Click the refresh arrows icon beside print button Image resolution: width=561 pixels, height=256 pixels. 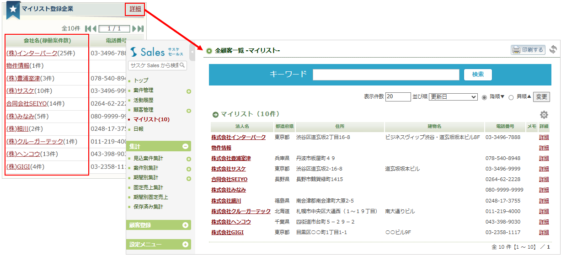(553, 50)
